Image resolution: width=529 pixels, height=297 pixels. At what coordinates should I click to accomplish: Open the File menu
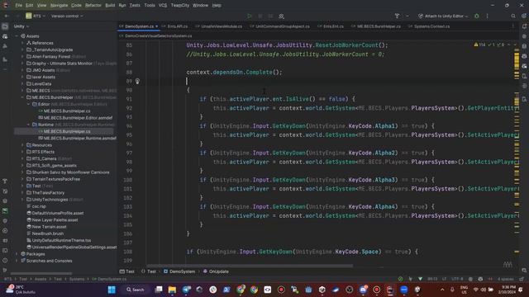click(18, 6)
